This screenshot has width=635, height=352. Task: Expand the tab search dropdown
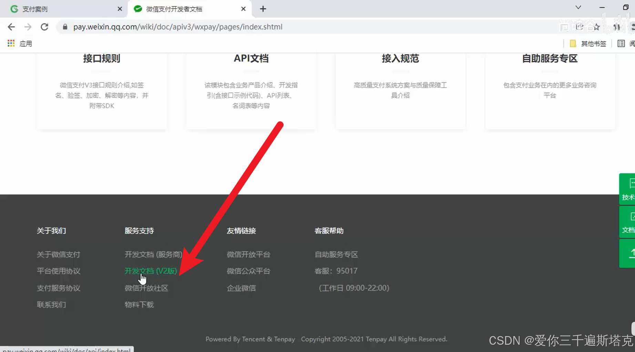[x=578, y=8]
